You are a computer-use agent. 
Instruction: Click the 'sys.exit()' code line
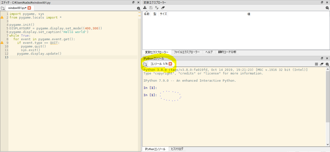click(x=31, y=50)
